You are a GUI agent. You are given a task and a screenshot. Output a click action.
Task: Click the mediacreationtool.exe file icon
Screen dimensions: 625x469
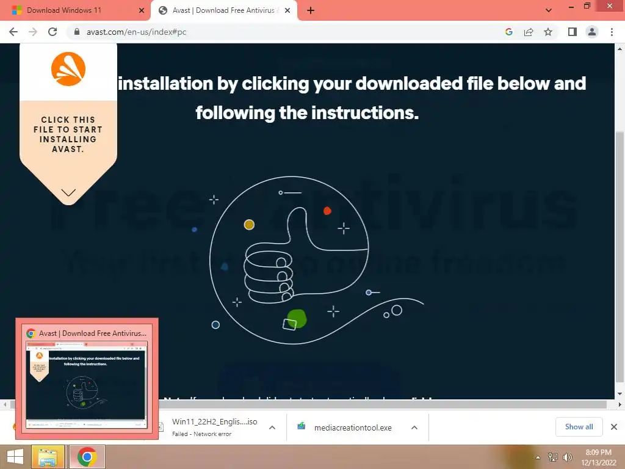click(302, 427)
